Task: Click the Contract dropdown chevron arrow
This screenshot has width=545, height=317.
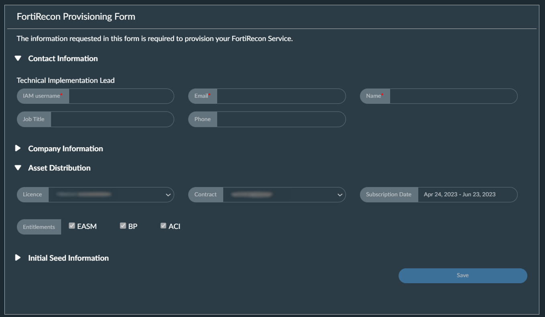Action: [339, 195]
